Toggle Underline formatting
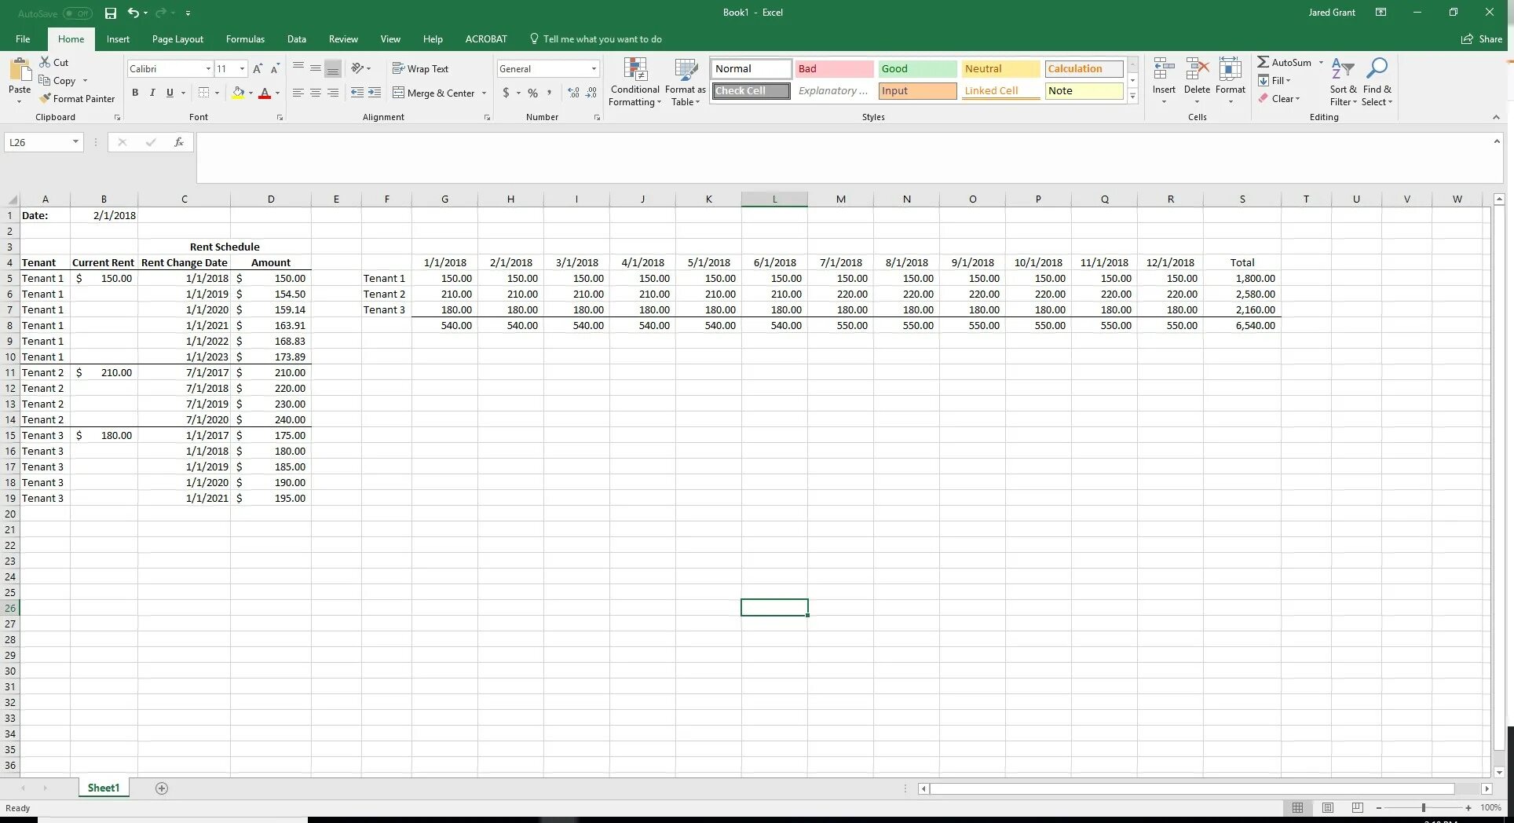 [x=170, y=93]
